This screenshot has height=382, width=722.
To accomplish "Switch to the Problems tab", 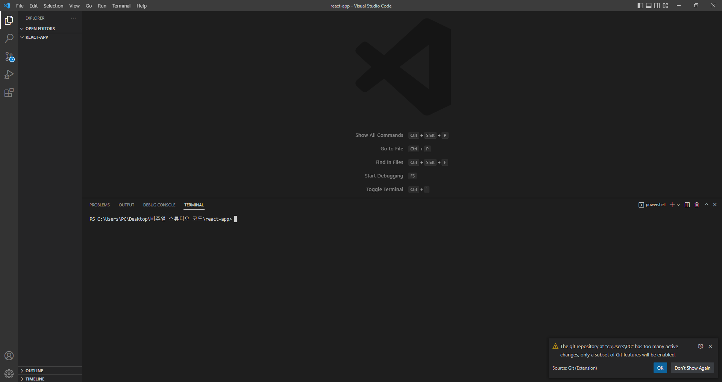I will pyautogui.click(x=100, y=205).
